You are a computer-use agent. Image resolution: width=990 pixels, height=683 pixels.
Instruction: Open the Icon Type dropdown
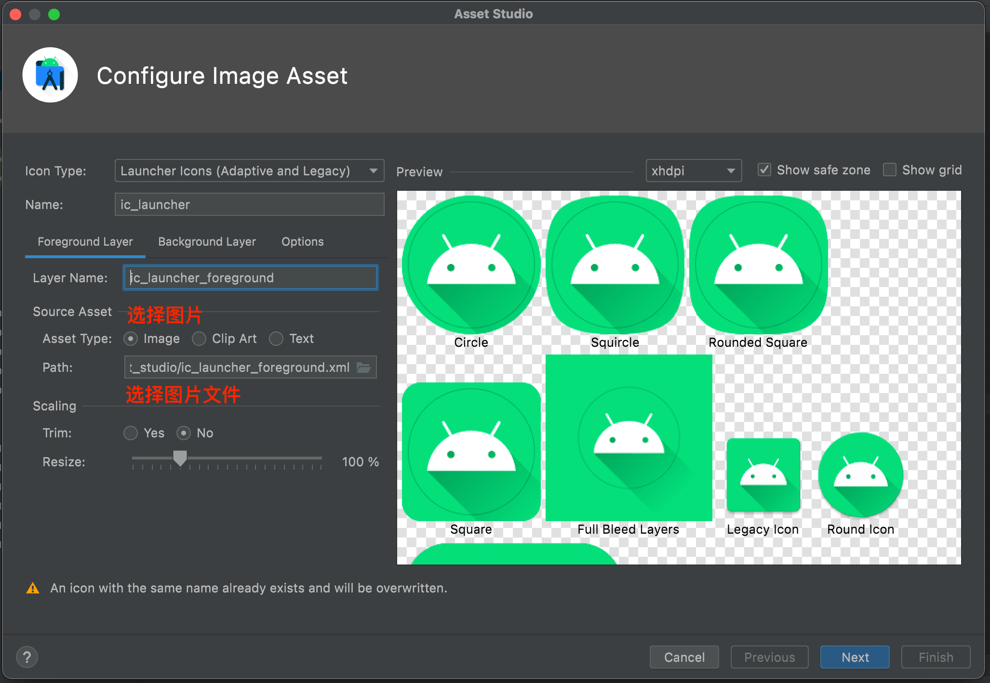249,171
